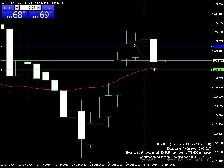Screen dimensions: 224x168
Task: Click the '26 Oct 2016' date label
Action: 115,165
